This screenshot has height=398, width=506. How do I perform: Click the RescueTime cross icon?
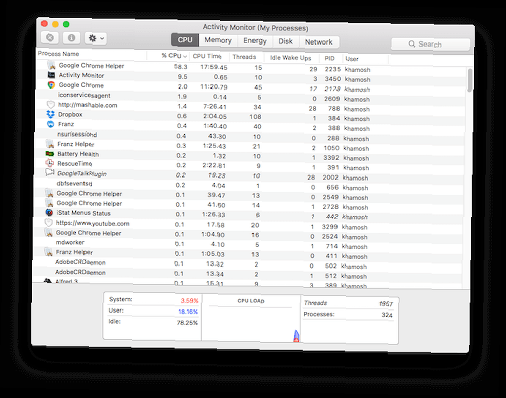pyautogui.click(x=50, y=163)
